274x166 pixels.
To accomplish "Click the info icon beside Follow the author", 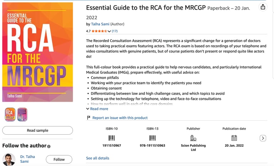I will (x=49, y=146).
